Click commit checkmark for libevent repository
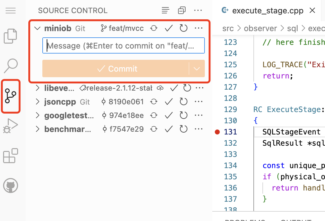The height and width of the screenshot is (221, 325). coord(174,88)
